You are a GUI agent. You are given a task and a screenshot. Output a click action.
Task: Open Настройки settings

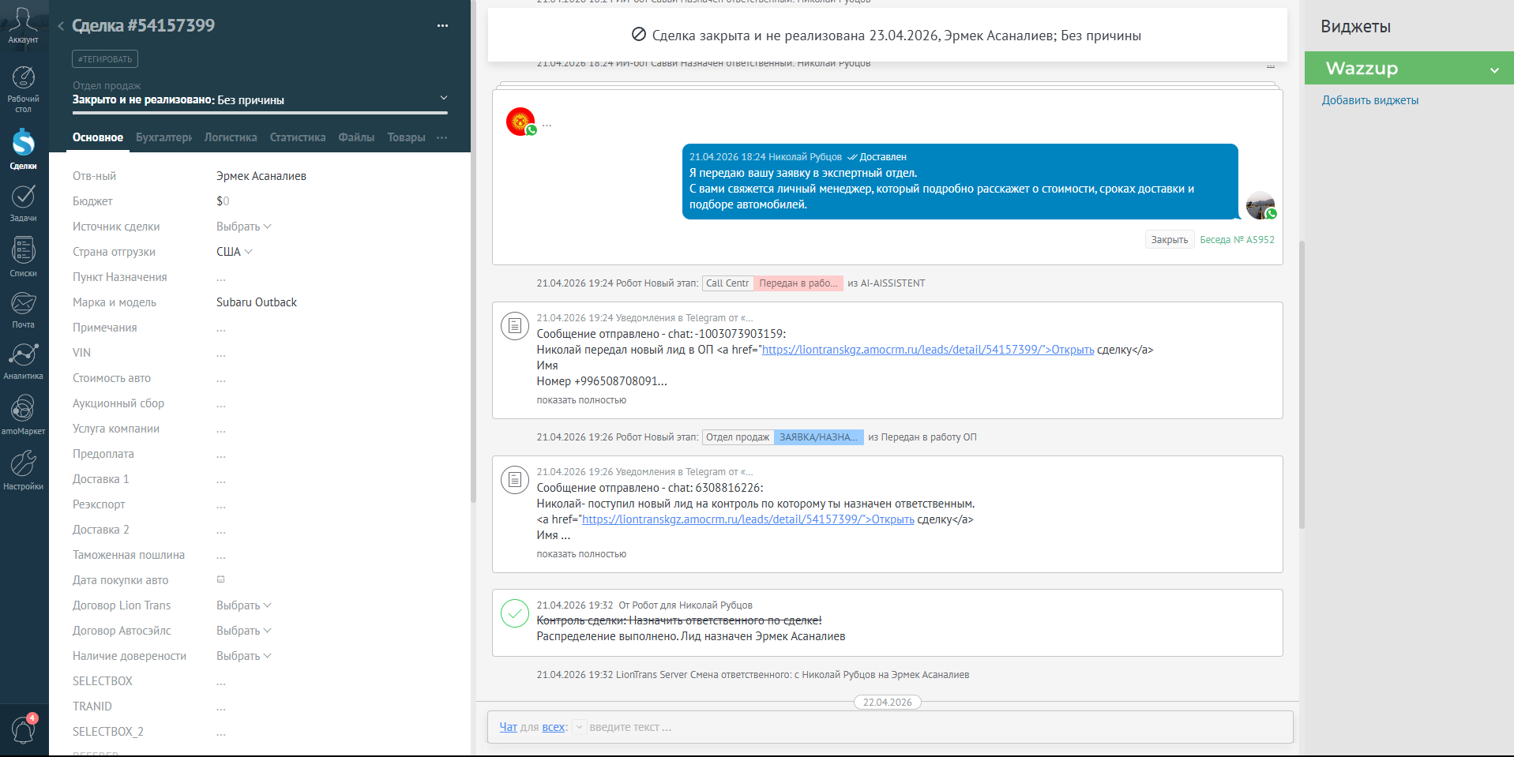[23, 470]
